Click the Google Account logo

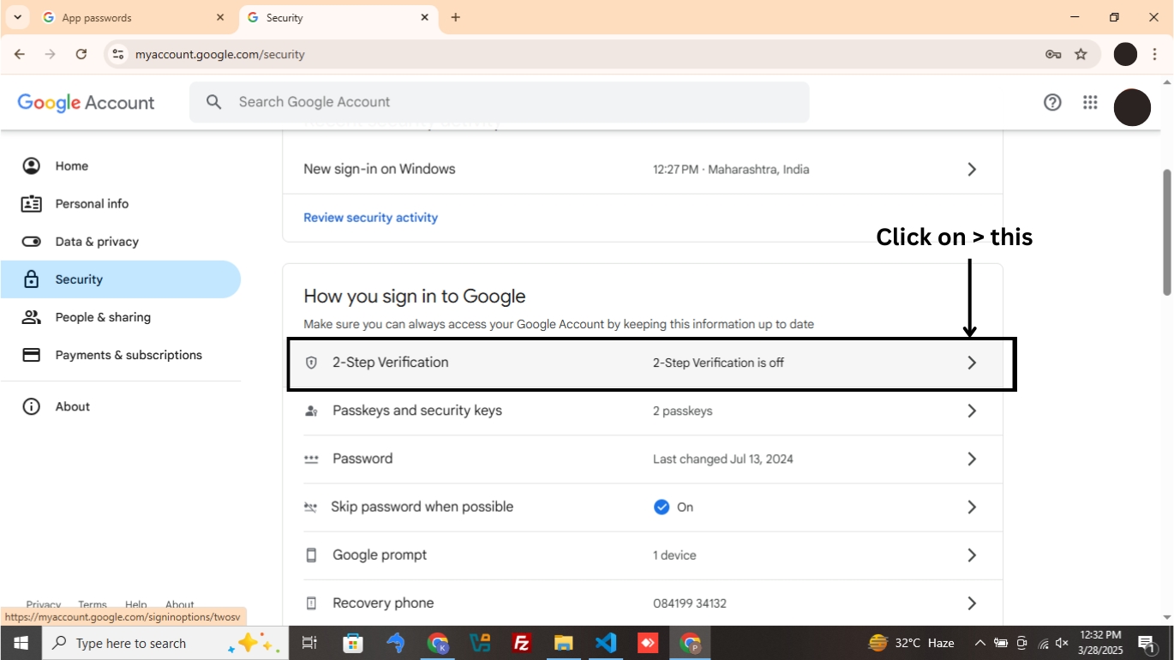click(86, 103)
